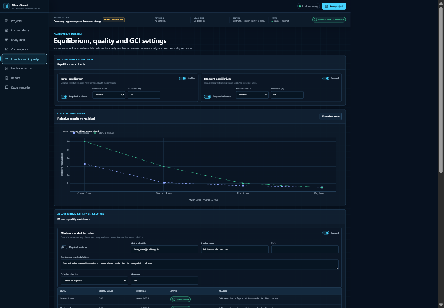The width and height of the screenshot is (444, 308).
Task: Go to Current study
Action: click(24, 30)
